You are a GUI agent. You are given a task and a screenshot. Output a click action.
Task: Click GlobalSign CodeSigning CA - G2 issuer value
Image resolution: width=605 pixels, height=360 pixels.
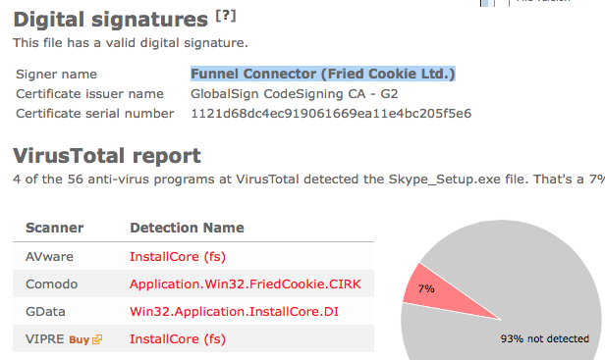click(294, 93)
